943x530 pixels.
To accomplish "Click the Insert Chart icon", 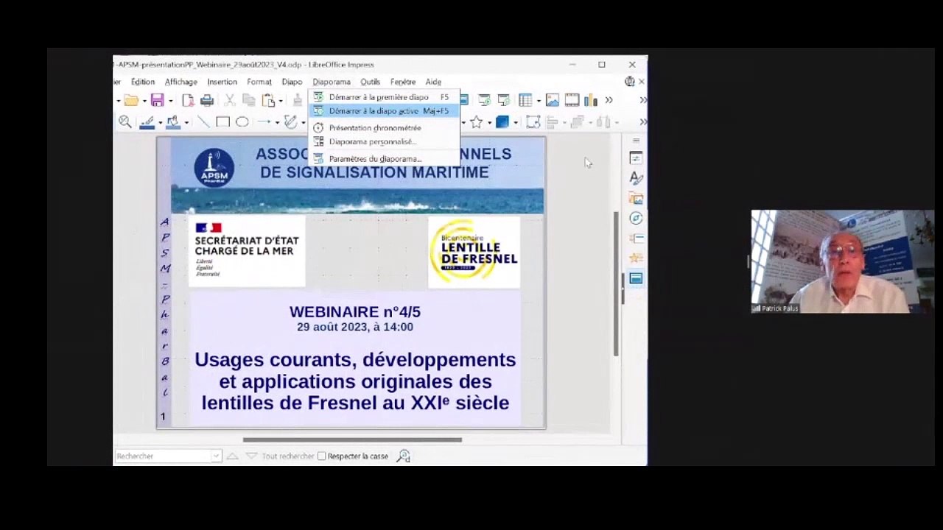I will 591,100.
